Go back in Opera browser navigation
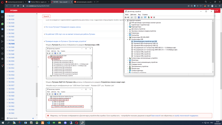The width and height of the screenshot is (222, 125). pyautogui.click(x=7, y=6)
